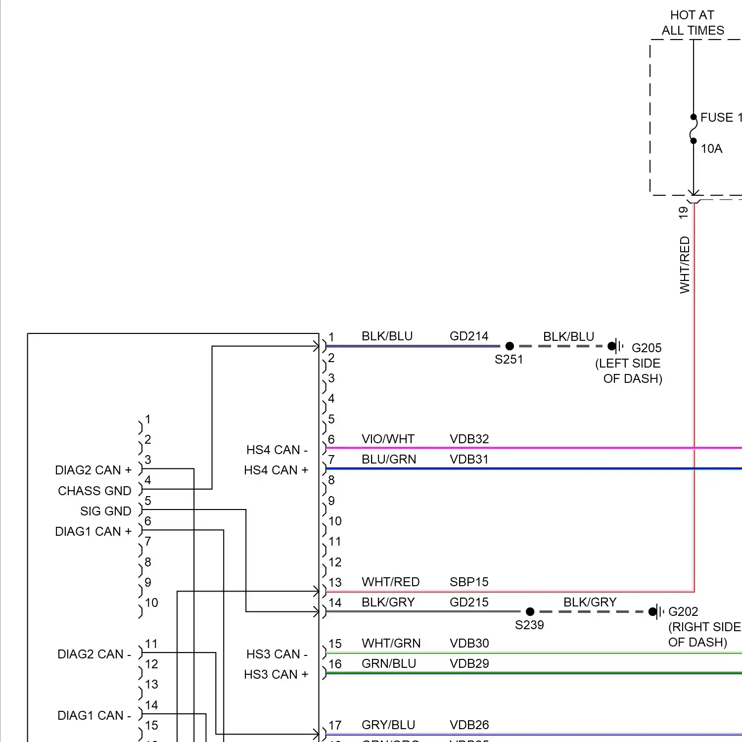
Task: Click the magenta VDB32 wire line
Action: (x=534, y=448)
